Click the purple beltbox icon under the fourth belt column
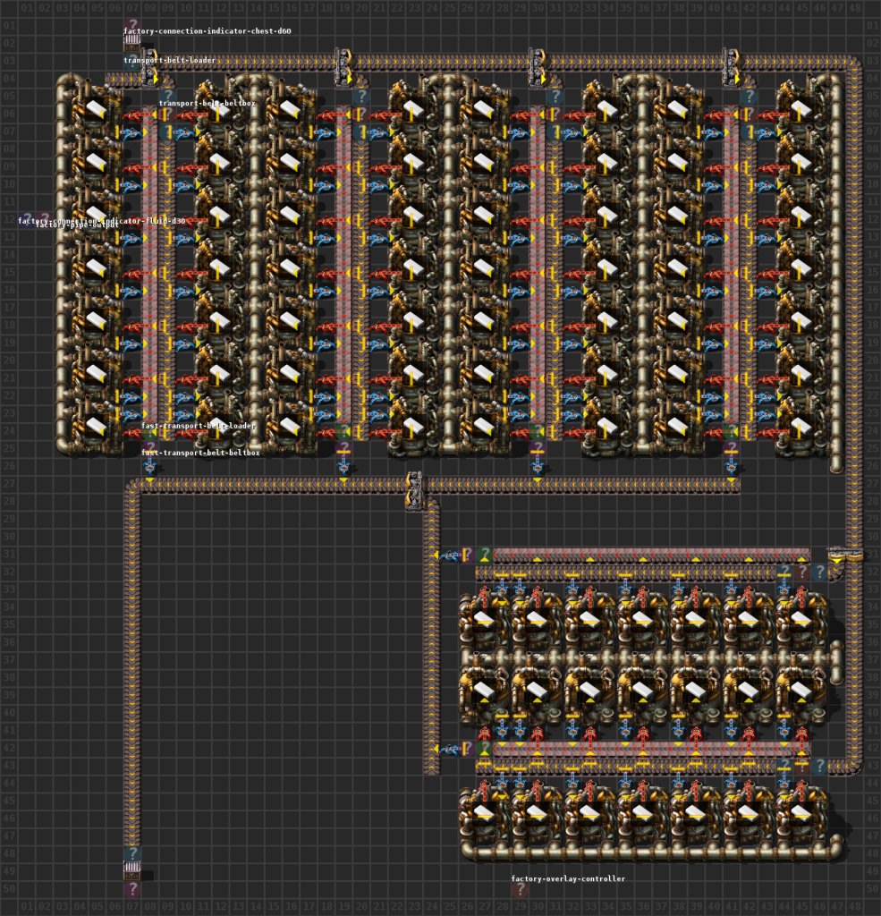Viewport: 881px width, 916px height. (x=731, y=449)
